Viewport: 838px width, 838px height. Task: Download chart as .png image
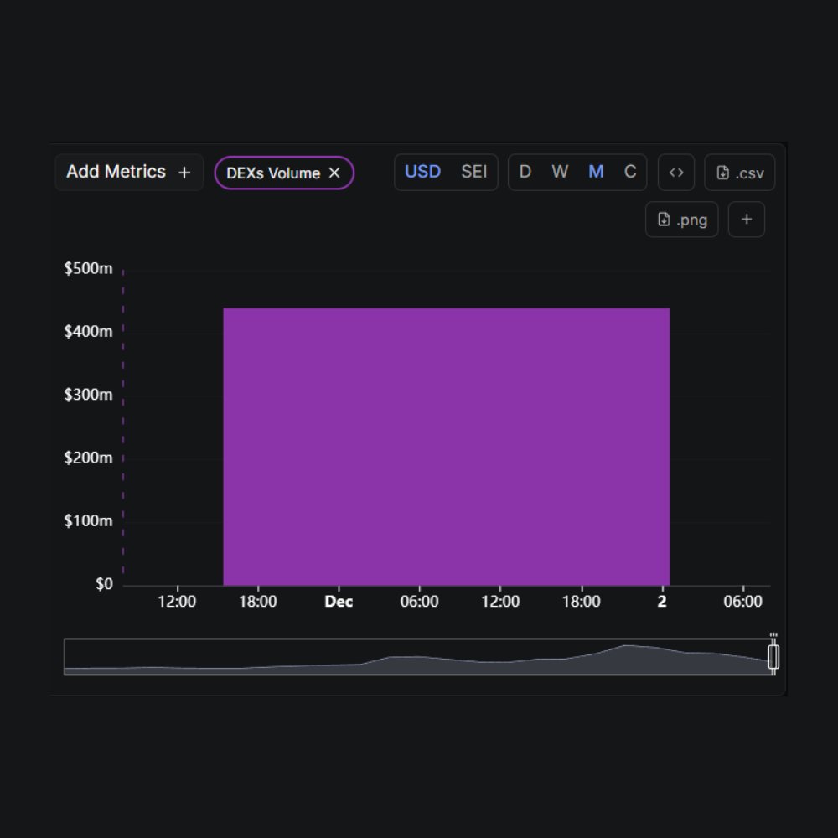point(681,219)
